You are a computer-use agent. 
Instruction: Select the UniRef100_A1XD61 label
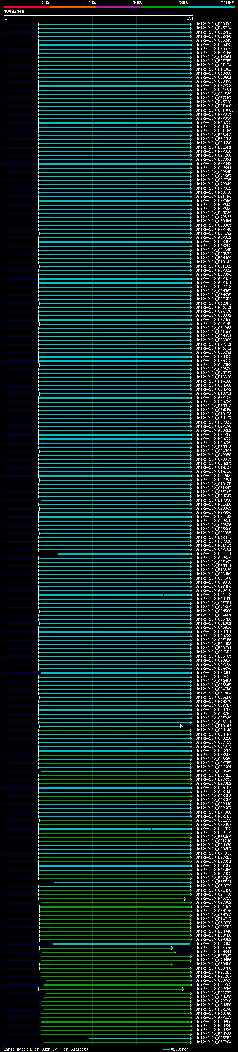pos(213,57)
